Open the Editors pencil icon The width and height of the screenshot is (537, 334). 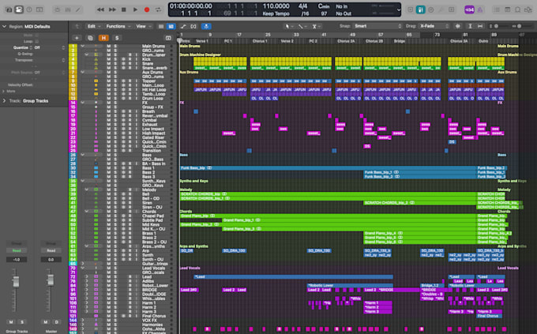pos(78,9)
